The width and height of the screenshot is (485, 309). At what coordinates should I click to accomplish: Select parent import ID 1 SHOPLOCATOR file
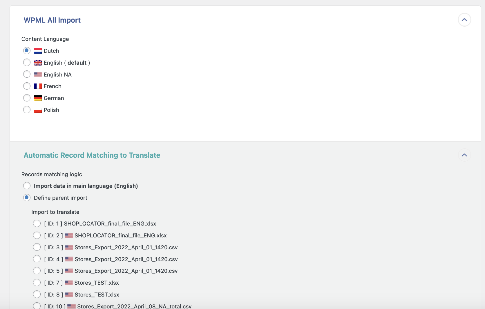click(37, 223)
